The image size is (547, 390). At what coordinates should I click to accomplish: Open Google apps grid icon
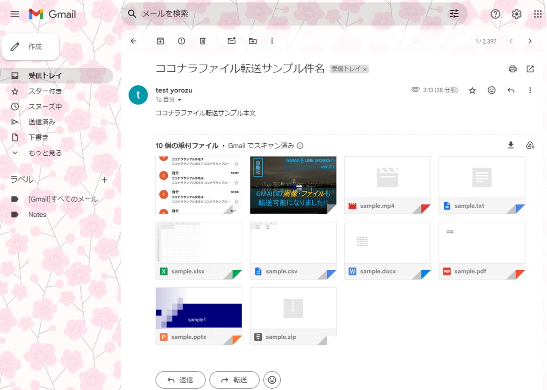pos(538,14)
